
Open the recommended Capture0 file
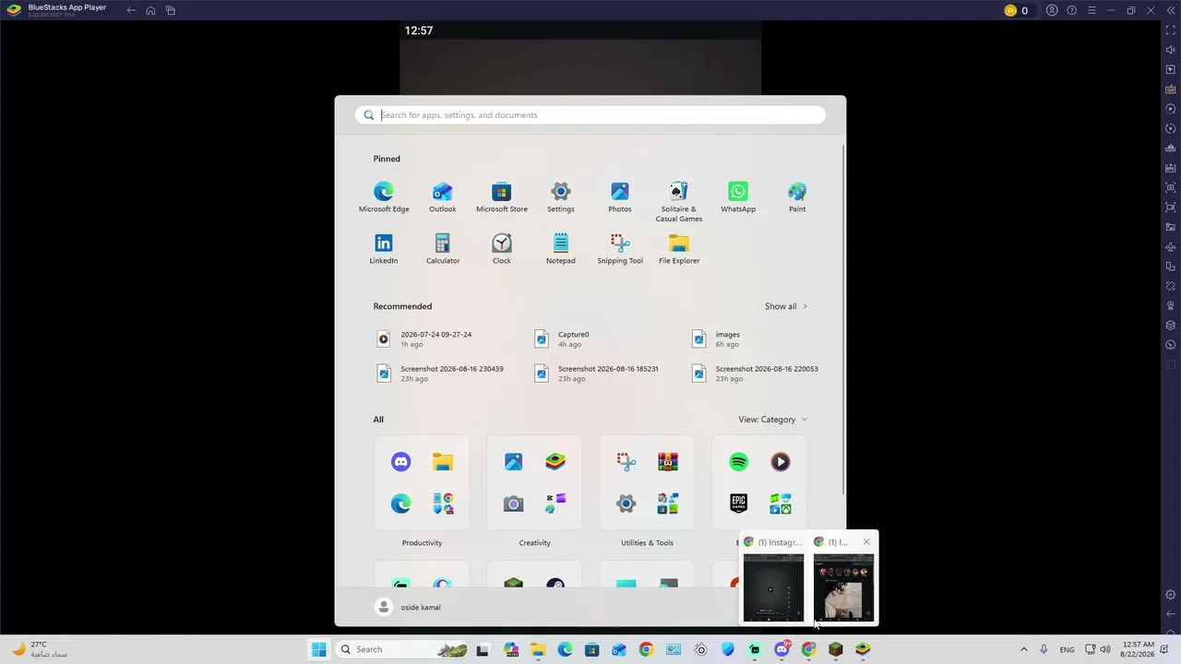562,338
